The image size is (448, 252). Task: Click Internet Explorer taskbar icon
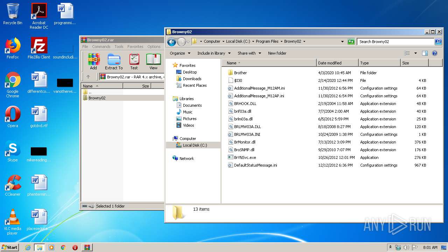[28, 247]
